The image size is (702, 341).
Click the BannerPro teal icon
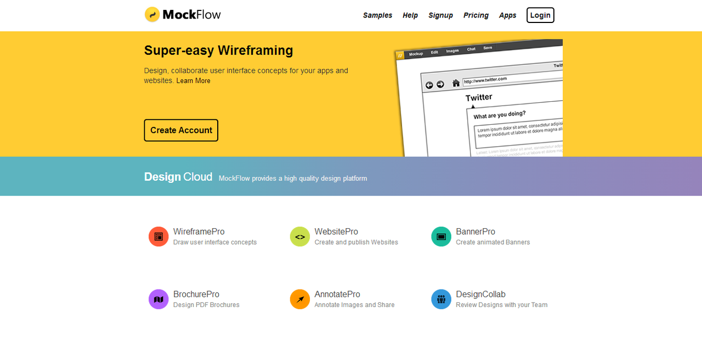pos(441,236)
